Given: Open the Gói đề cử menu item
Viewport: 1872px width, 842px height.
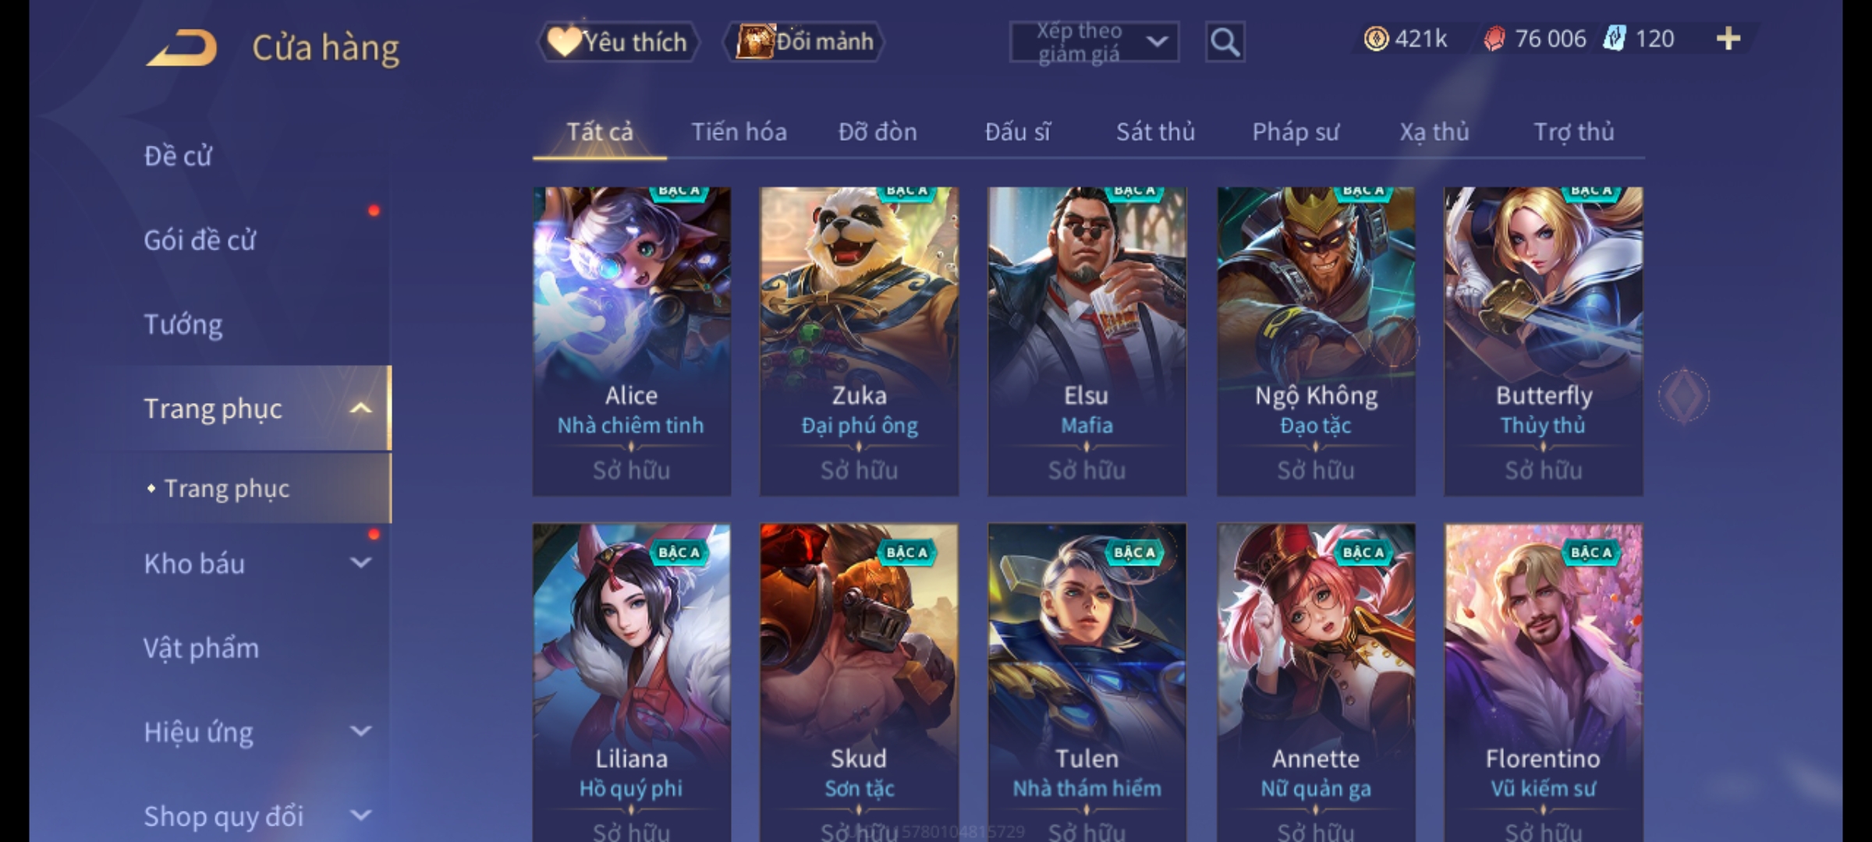Looking at the screenshot, I should pyautogui.click(x=200, y=240).
